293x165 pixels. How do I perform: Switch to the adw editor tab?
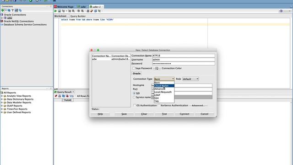(x=82, y=7)
